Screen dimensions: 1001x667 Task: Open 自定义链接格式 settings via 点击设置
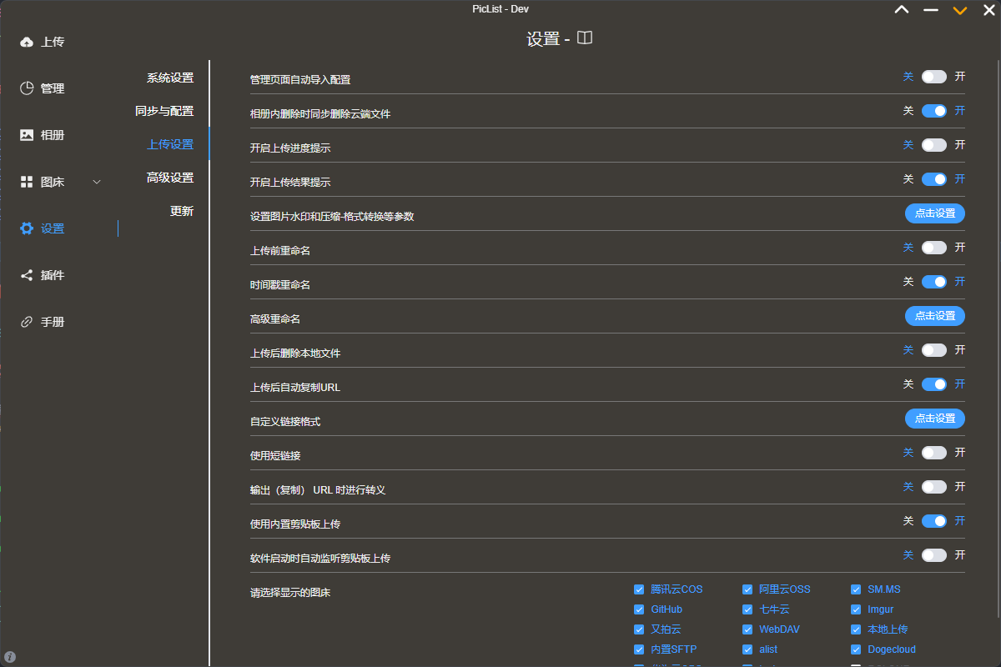point(934,419)
